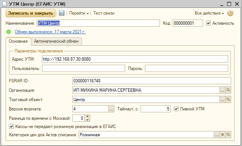
Task: Switch to the Автоматический обмен tab
Action: 56,41
